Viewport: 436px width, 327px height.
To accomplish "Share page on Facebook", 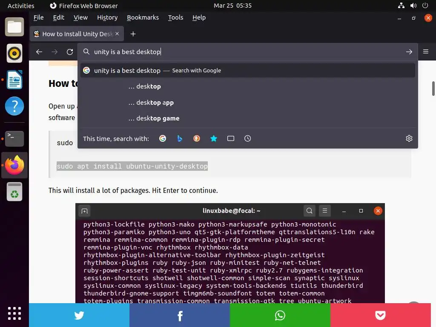I will (x=180, y=316).
